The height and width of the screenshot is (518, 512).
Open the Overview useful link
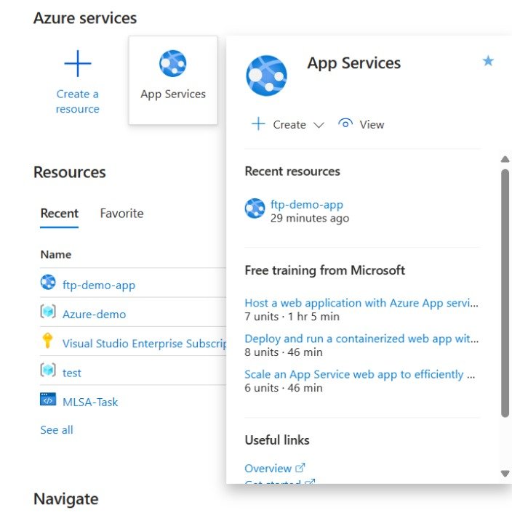pyautogui.click(x=268, y=468)
